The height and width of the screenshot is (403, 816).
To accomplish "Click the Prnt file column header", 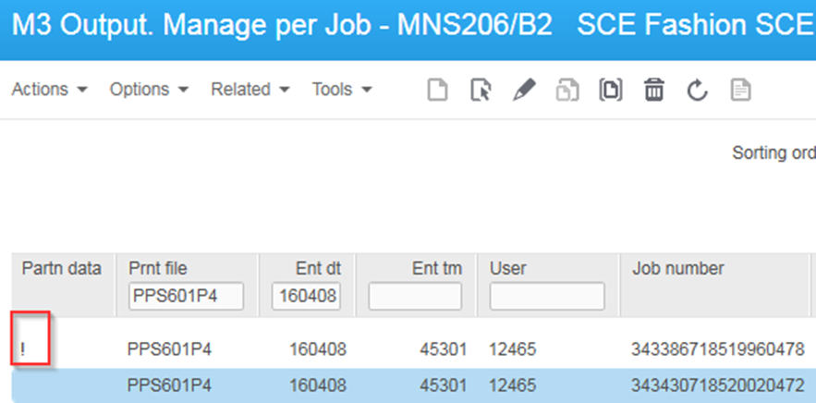I will click(158, 269).
